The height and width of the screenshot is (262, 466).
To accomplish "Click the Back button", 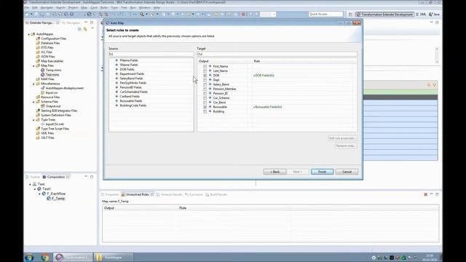I will point(275,172).
